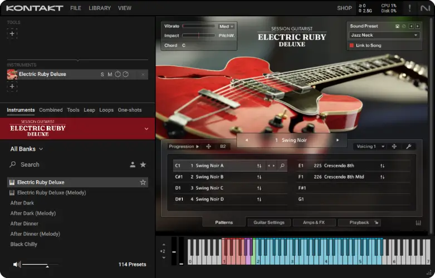Image resolution: width=435 pixels, height=278 pixels.
Task: Open the SHOP link
Action: point(344,8)
